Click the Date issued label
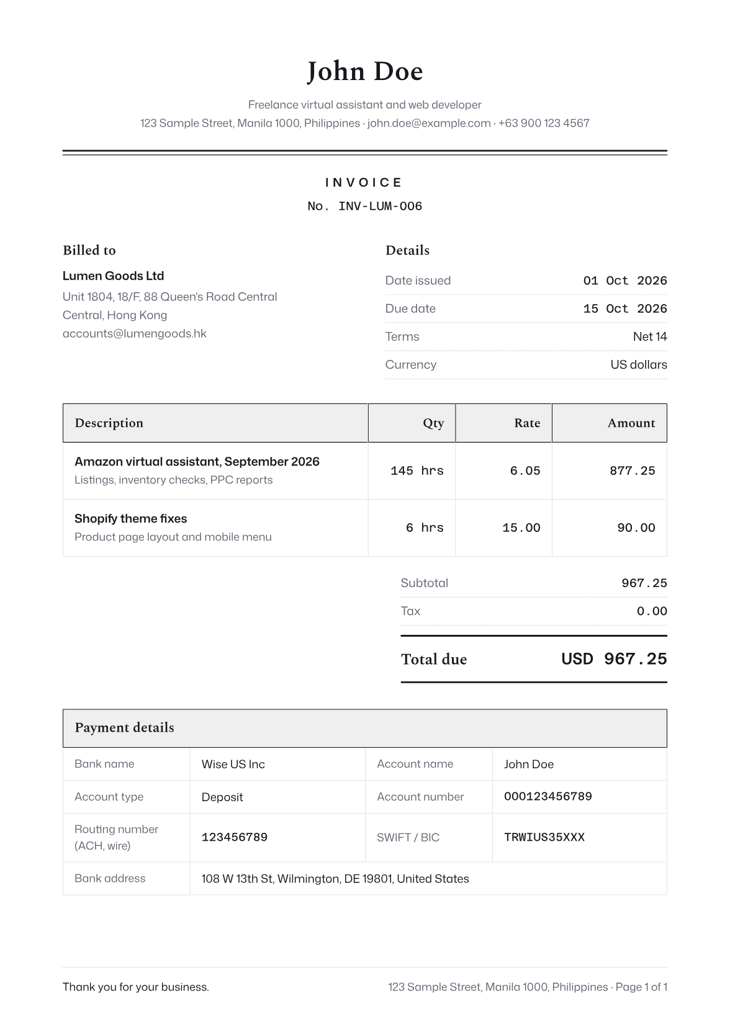The image size is (730, 1032). 418,280
